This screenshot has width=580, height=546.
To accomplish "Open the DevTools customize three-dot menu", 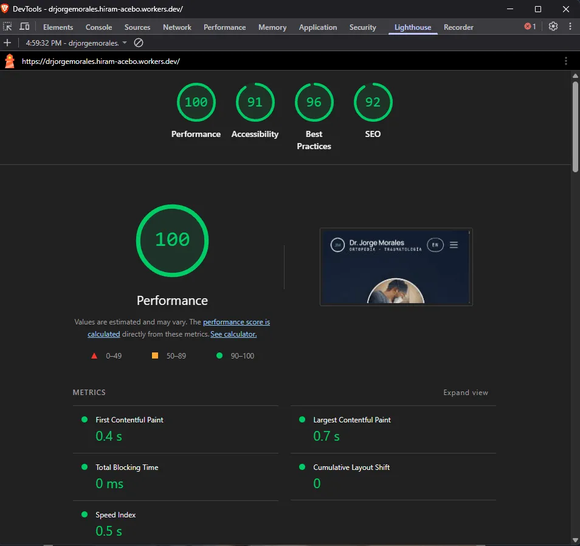I will 570,26.
